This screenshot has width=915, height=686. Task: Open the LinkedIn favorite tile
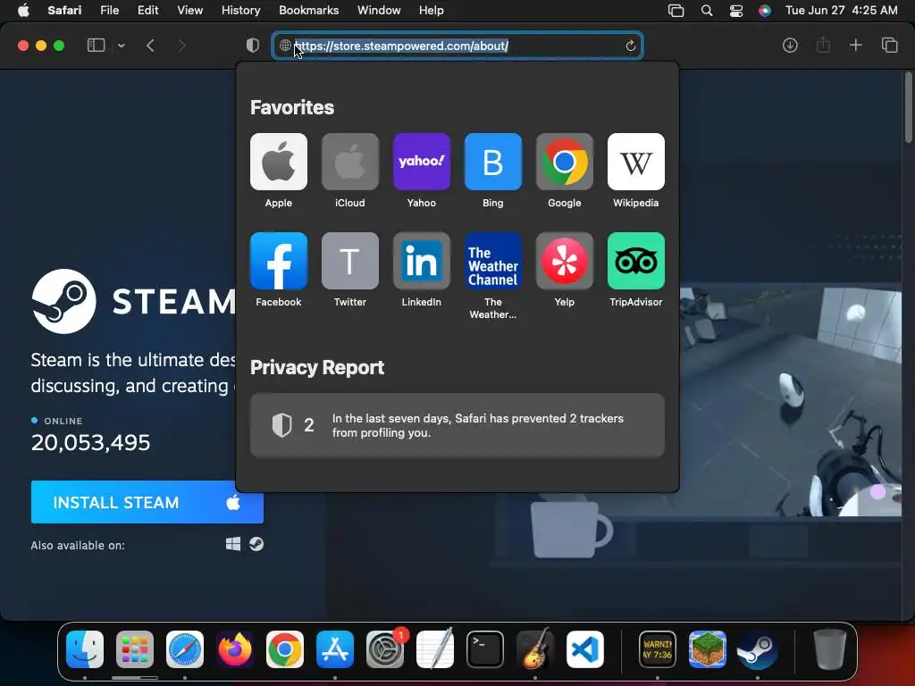pos(422,261)
